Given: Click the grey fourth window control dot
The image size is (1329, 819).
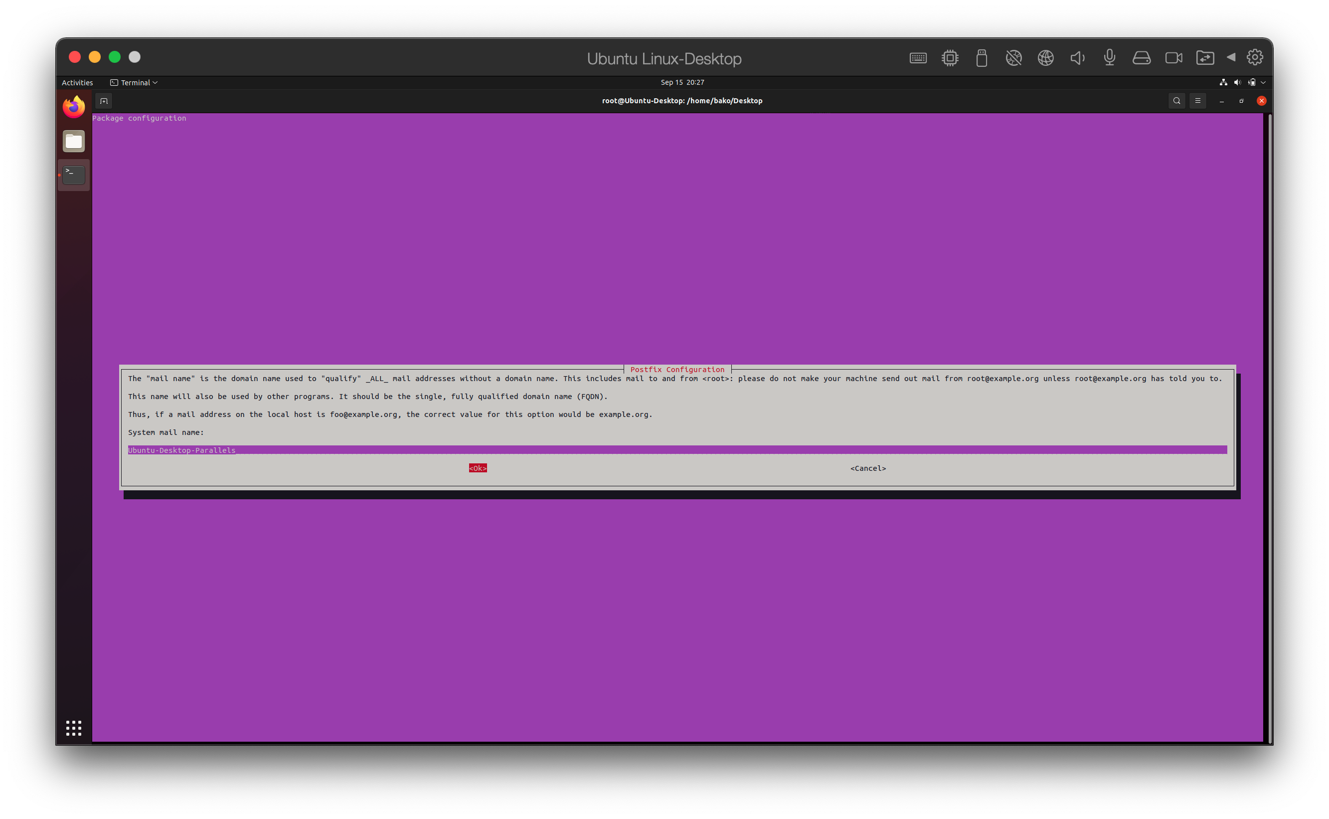Looking at the screenshot, I should 135,57.
